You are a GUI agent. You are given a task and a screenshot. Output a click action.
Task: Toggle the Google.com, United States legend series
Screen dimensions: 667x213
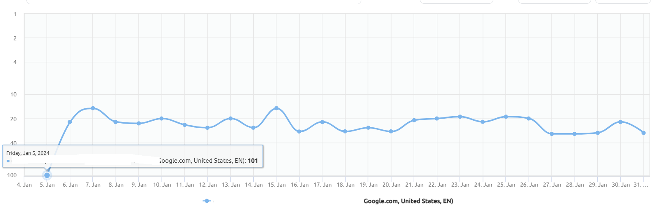(x=408, y=201)
